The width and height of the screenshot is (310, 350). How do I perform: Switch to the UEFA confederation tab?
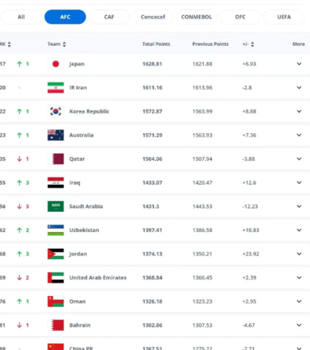[x=284, y=17]
